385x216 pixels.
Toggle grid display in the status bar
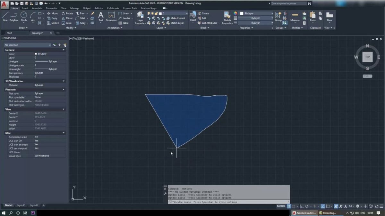pos(288,206)
